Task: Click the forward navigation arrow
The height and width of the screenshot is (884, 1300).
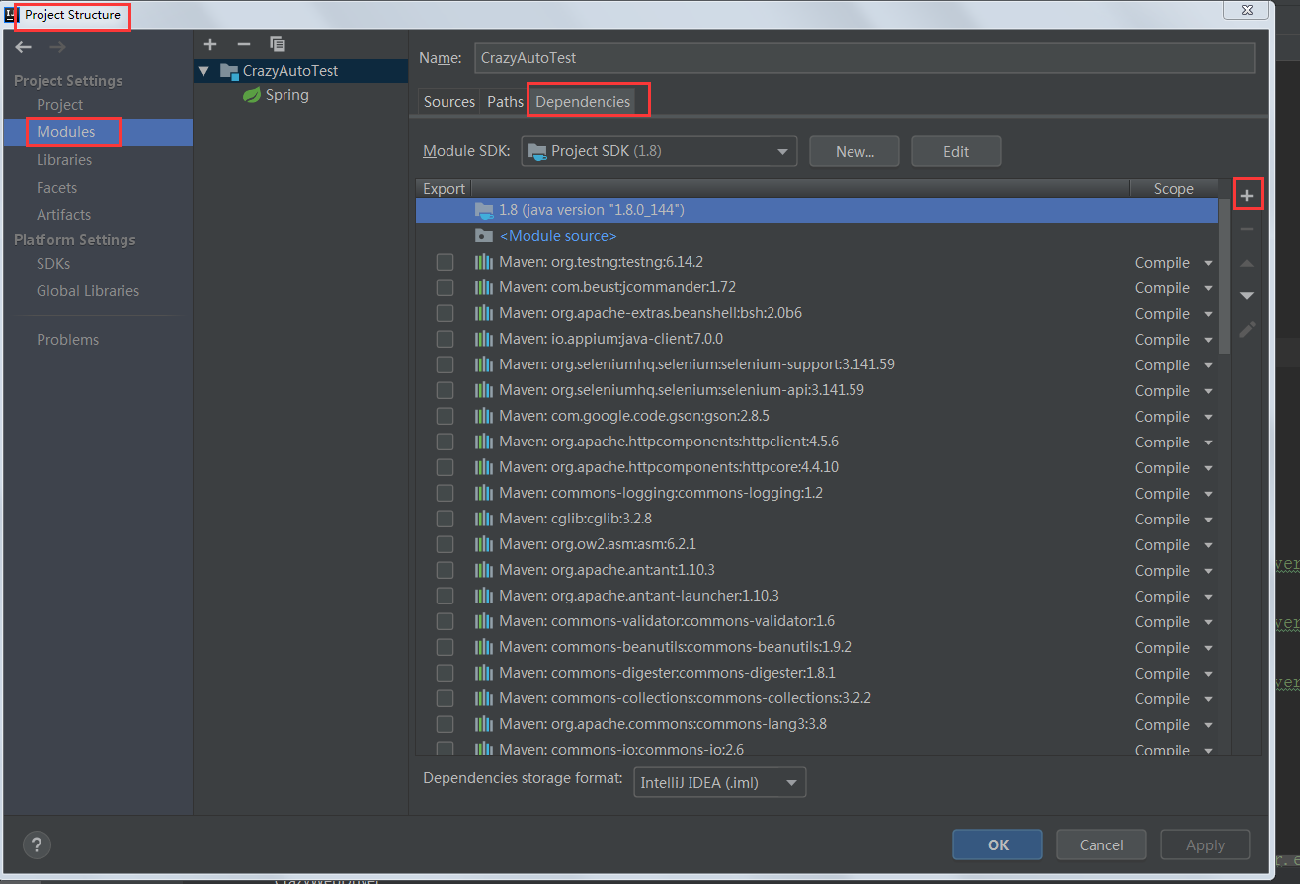Action: click(x=58, y=46)
